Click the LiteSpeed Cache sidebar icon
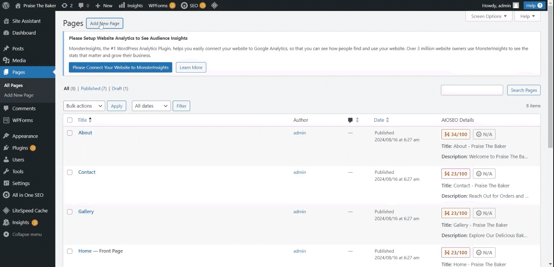 coord(6,211)
